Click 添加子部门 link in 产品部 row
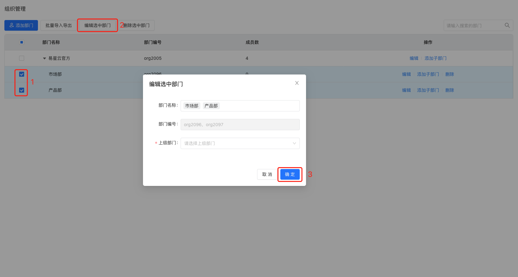Viewport: 518px width, 277px height. click(x=428, y=90)
